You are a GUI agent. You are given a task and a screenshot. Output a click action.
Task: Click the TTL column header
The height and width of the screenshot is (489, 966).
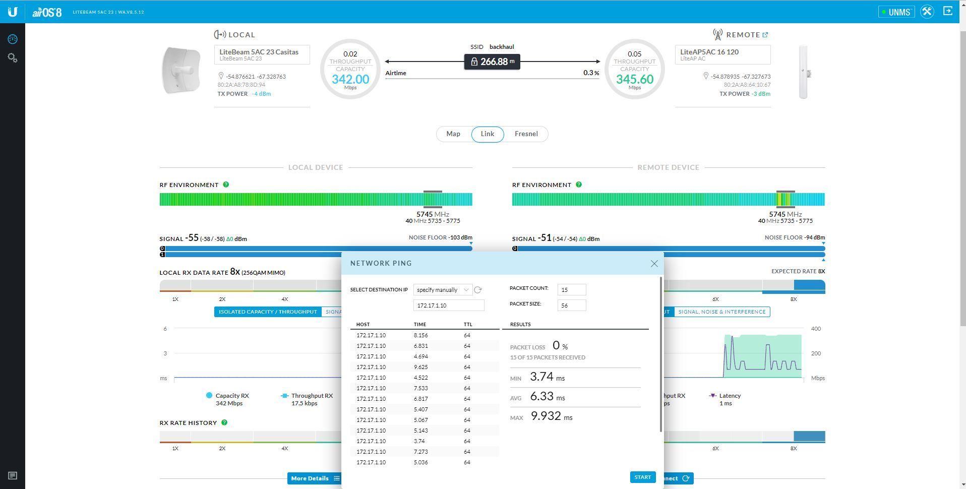click(x=468, y=325)
